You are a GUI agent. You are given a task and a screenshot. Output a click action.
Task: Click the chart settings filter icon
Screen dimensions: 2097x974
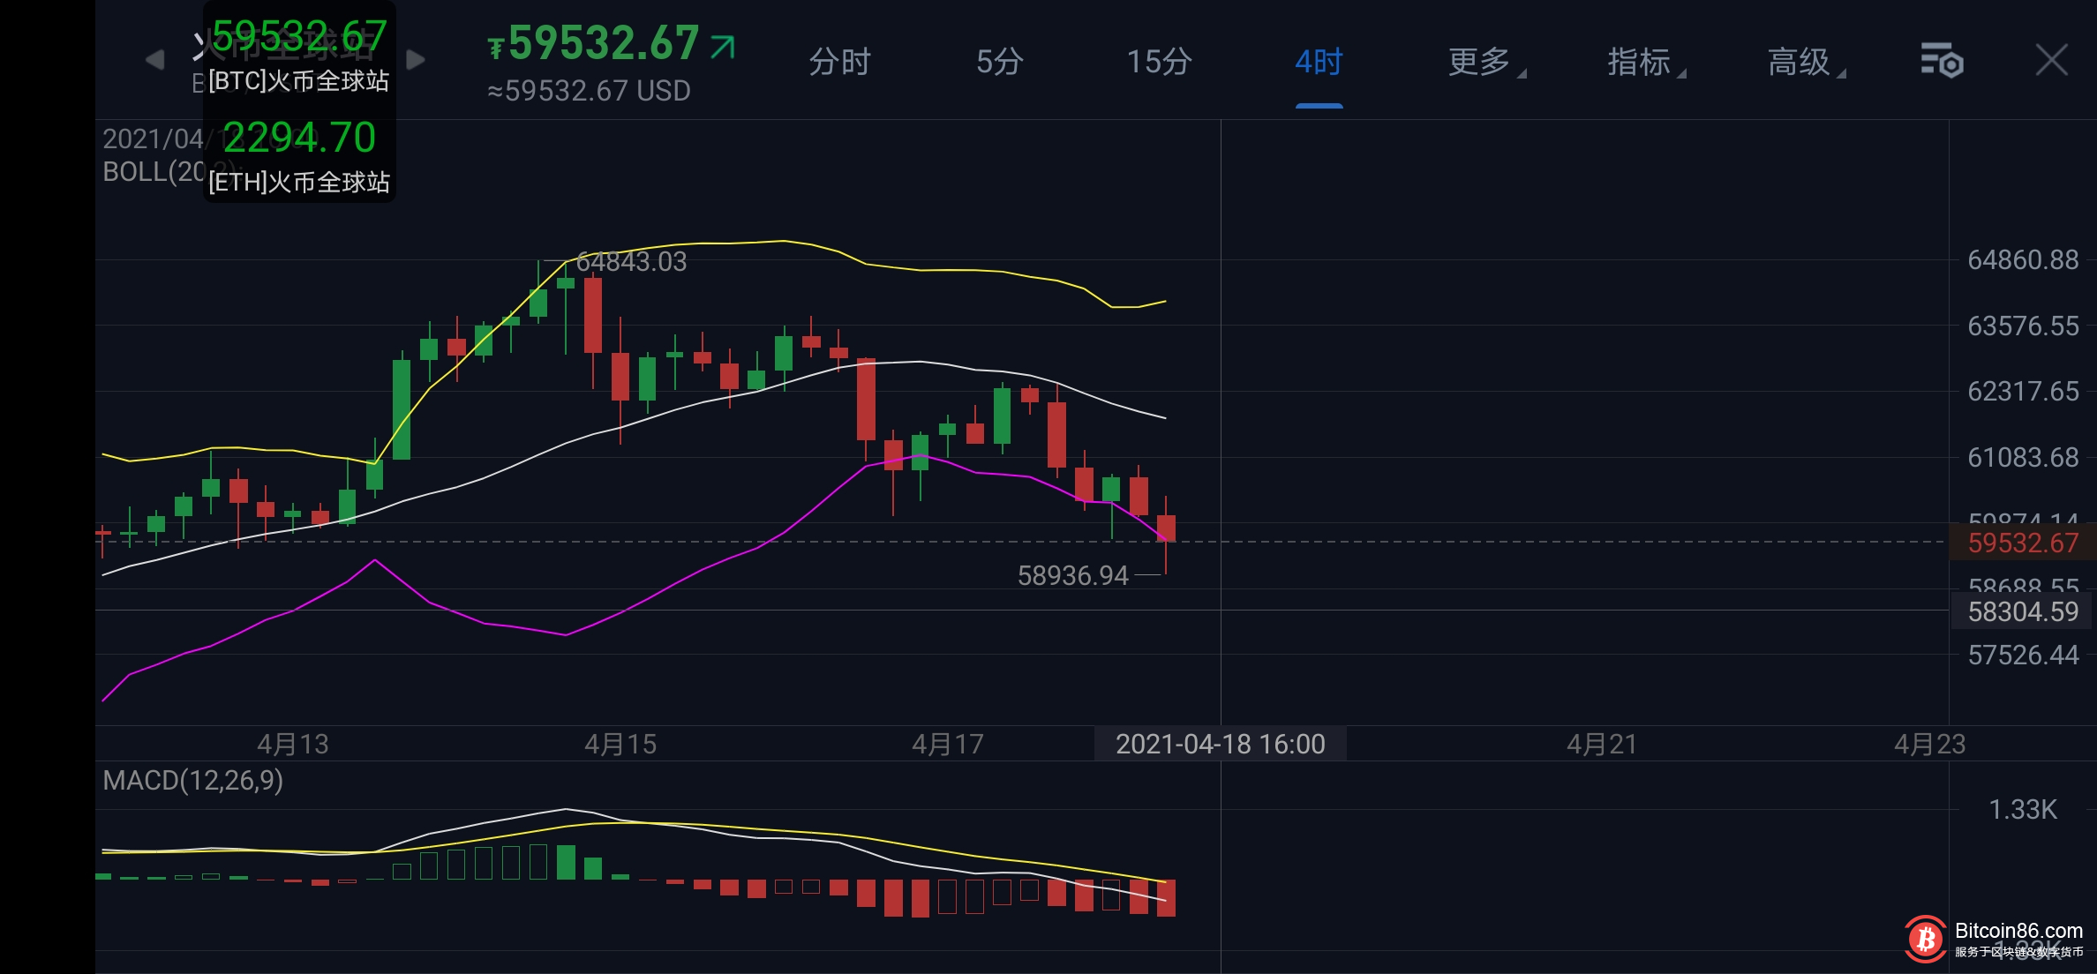[1941, 61]
